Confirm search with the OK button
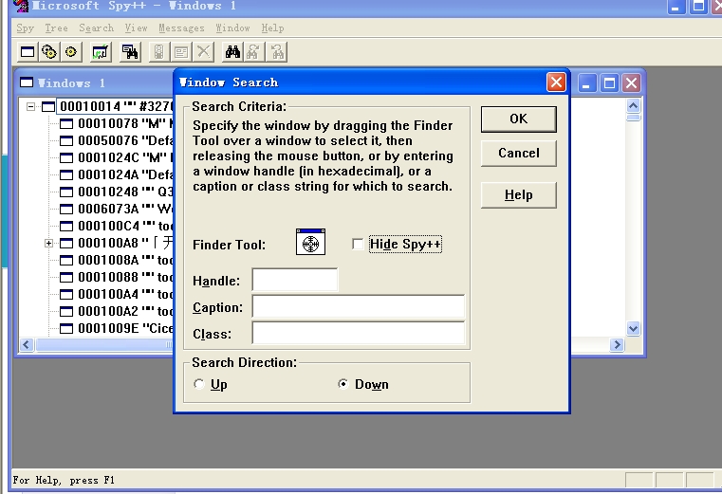The height and width of the screenshot is (494, 722). click(518, 119)
